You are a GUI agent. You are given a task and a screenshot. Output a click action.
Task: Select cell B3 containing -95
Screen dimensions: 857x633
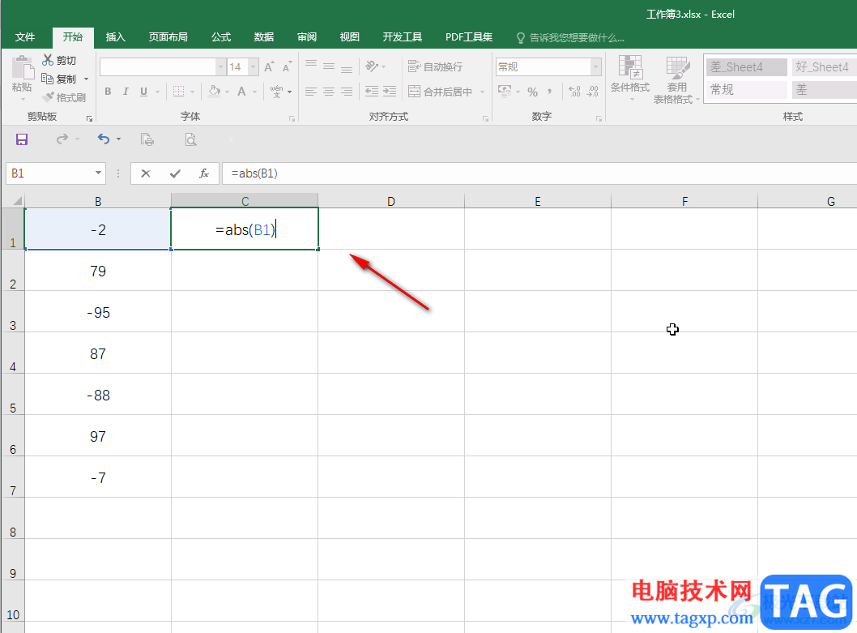click(x=98, y=312)
